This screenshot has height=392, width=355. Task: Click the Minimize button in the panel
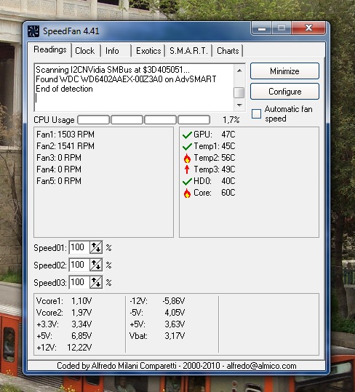(x=284, y=71)
